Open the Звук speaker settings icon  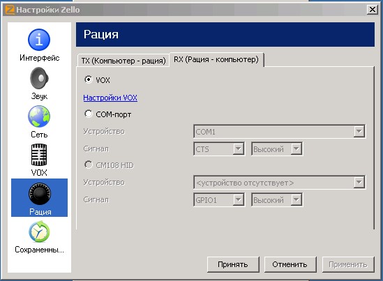[39, 78]
